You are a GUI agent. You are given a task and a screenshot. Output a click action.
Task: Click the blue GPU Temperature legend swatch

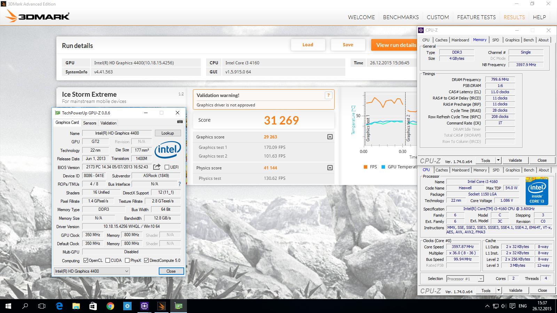(x=383, y=167)
